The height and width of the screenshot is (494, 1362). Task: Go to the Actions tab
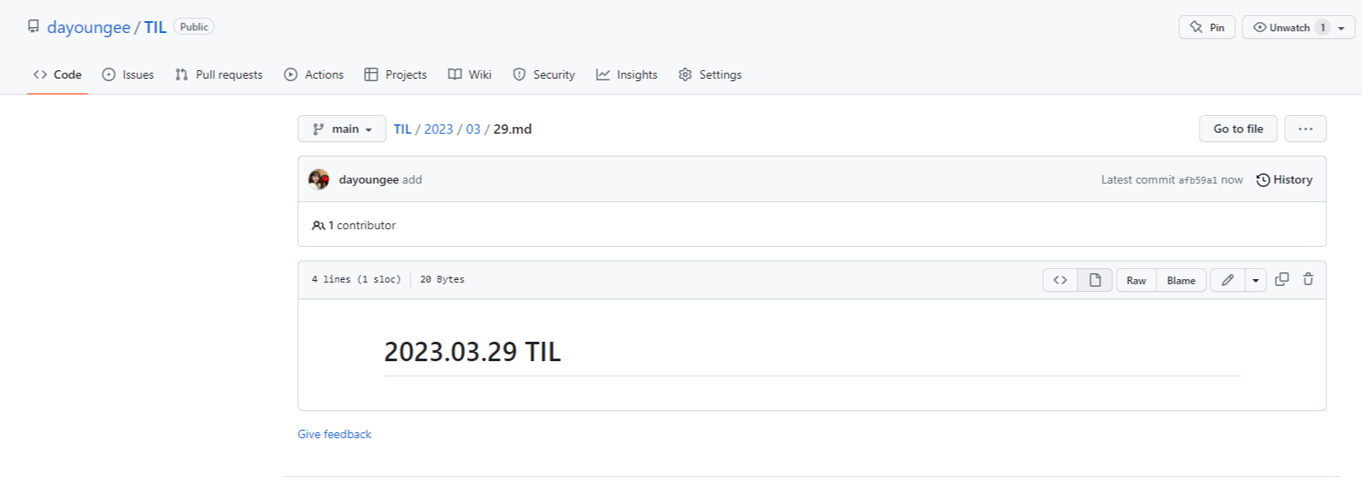(314, 74)
